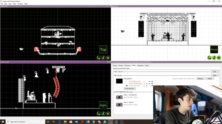This screenshot has height=124, width=222.
Task: Move Screen Thumbnail.jpg down with arrow
Action: 150,83
